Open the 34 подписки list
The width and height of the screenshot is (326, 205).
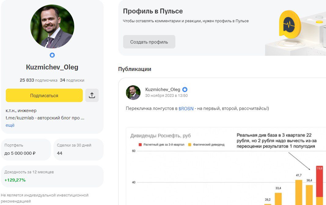click(72, 80)
